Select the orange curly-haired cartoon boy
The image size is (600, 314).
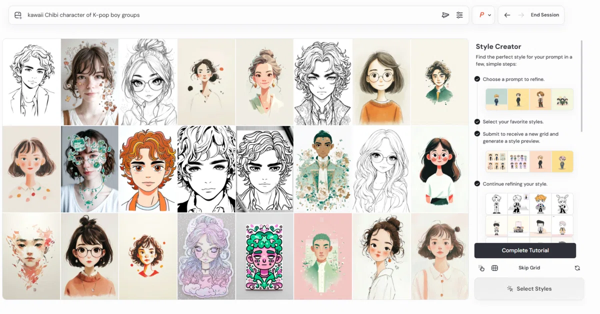pyautogui.click(x=148, y=169)
